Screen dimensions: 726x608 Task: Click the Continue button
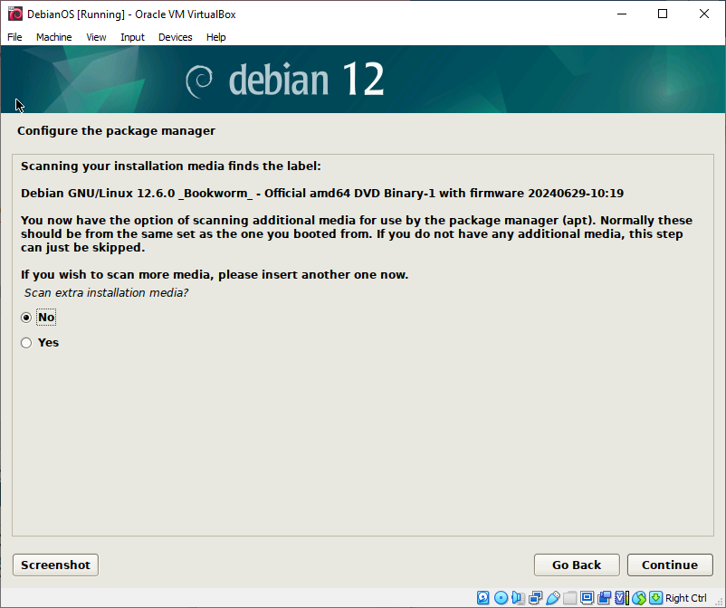pos(670,565)
